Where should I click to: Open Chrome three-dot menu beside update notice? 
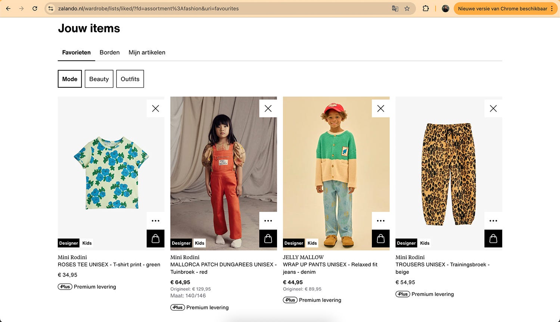552,8
